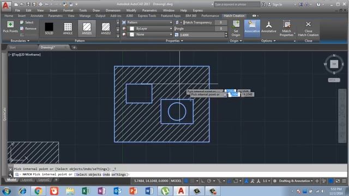The image size is (349, 196).
Task: Choose the ANSI32 hatch pattern
Action: click(106, 28)
